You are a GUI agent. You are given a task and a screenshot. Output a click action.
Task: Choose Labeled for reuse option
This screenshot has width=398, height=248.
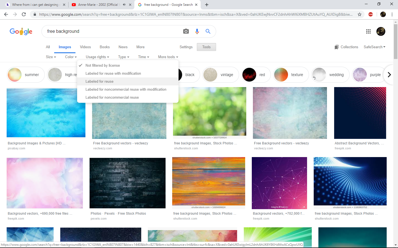tap(99, 81)
